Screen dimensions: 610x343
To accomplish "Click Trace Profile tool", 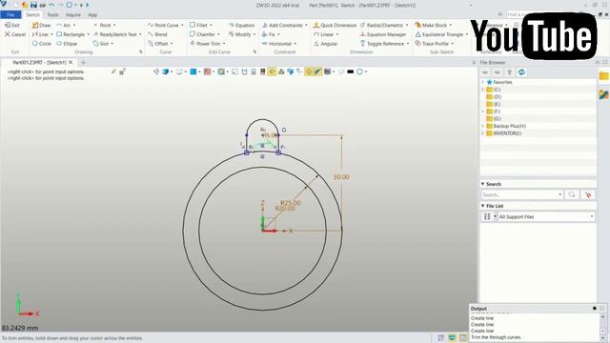I will coord(432,44).
